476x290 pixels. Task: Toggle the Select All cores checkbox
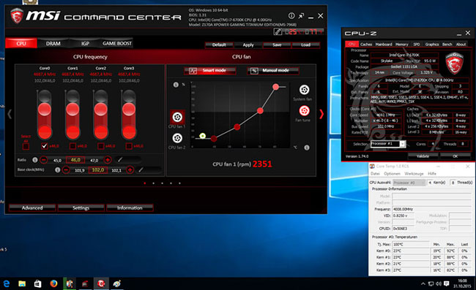[x=26, y=147]
